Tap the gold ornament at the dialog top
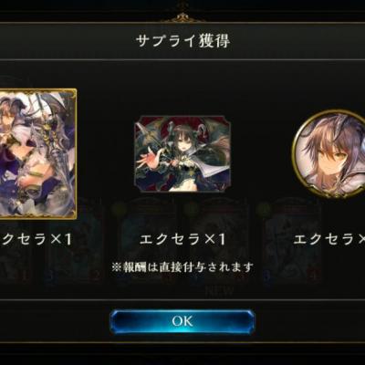Image resolution: width=365 pixels, height=365 pixels. (x=182, y=14)
